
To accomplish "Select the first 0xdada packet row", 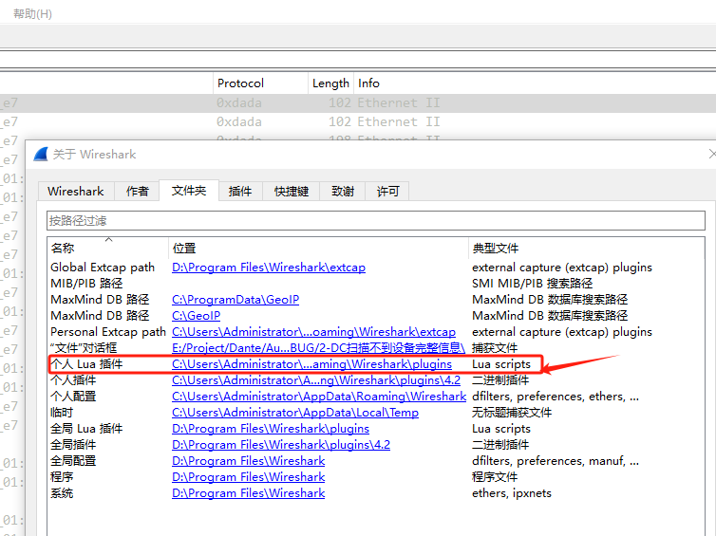I will click(358, 103).
